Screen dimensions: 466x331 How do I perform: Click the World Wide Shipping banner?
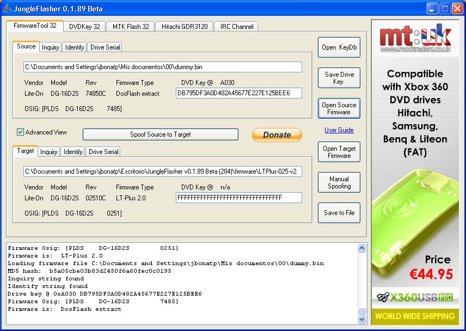pos(415,316)
